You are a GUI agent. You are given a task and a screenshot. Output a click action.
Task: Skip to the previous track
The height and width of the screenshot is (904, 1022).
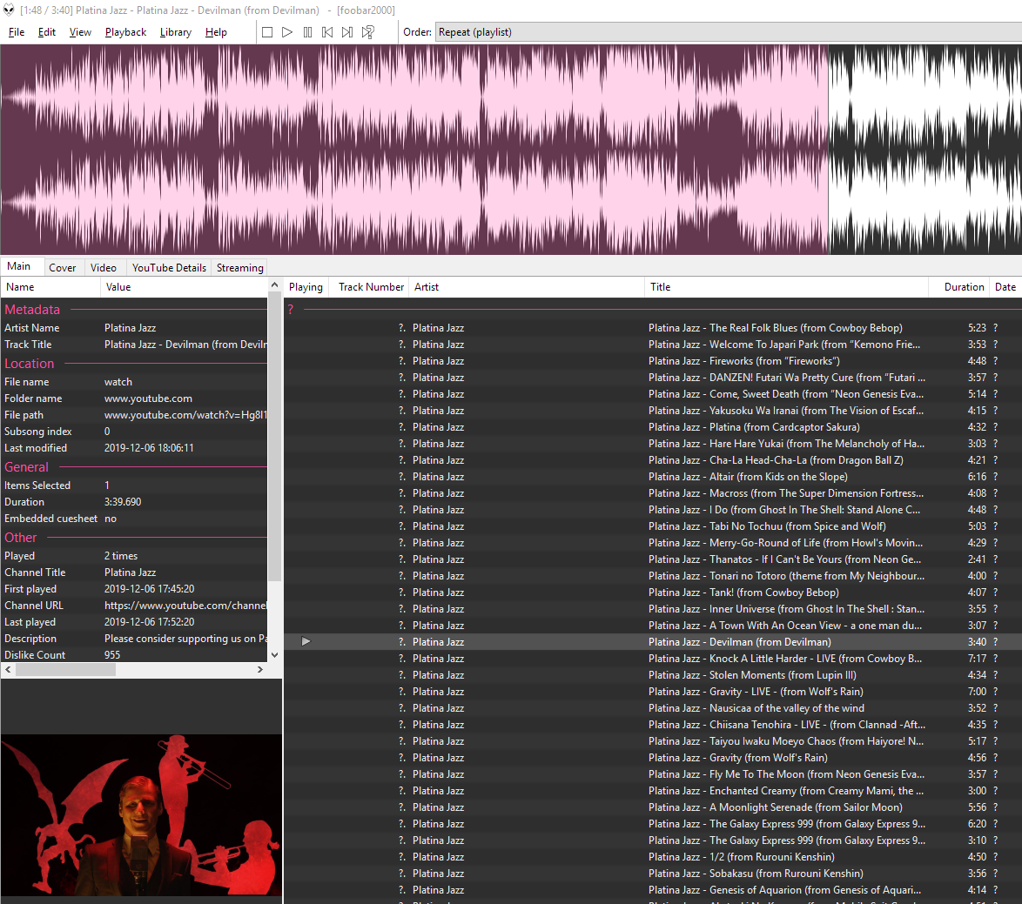[x=328, y=32]
